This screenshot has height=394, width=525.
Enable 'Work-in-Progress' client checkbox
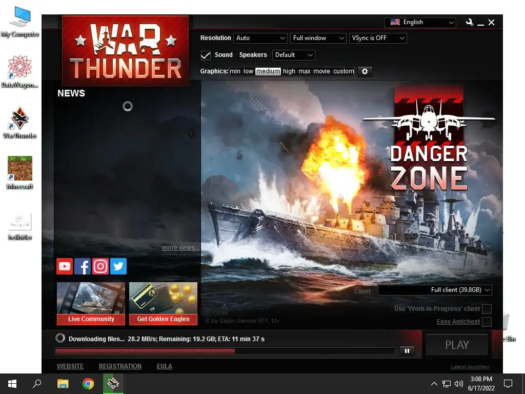tap(487, 309)
